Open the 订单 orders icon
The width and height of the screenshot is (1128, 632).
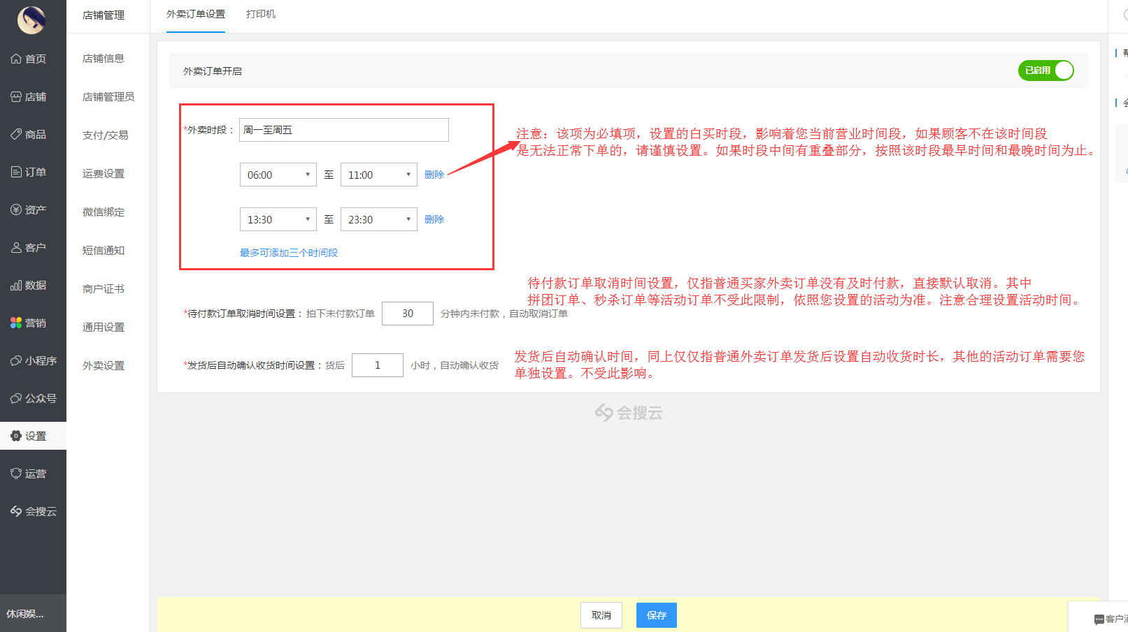[x=16, y=172]
